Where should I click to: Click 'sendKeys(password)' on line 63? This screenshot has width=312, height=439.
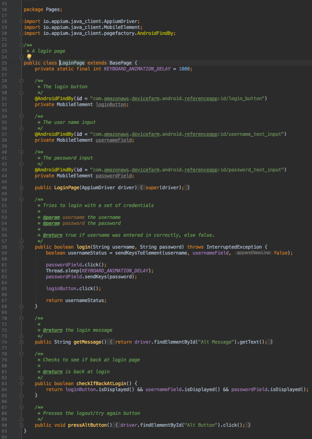(110, 277)
